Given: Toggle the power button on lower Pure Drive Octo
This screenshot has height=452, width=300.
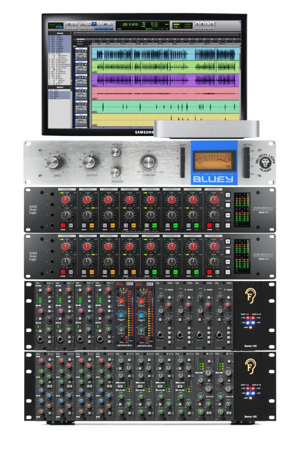Looking at the screenshot, I should (228, 241).
